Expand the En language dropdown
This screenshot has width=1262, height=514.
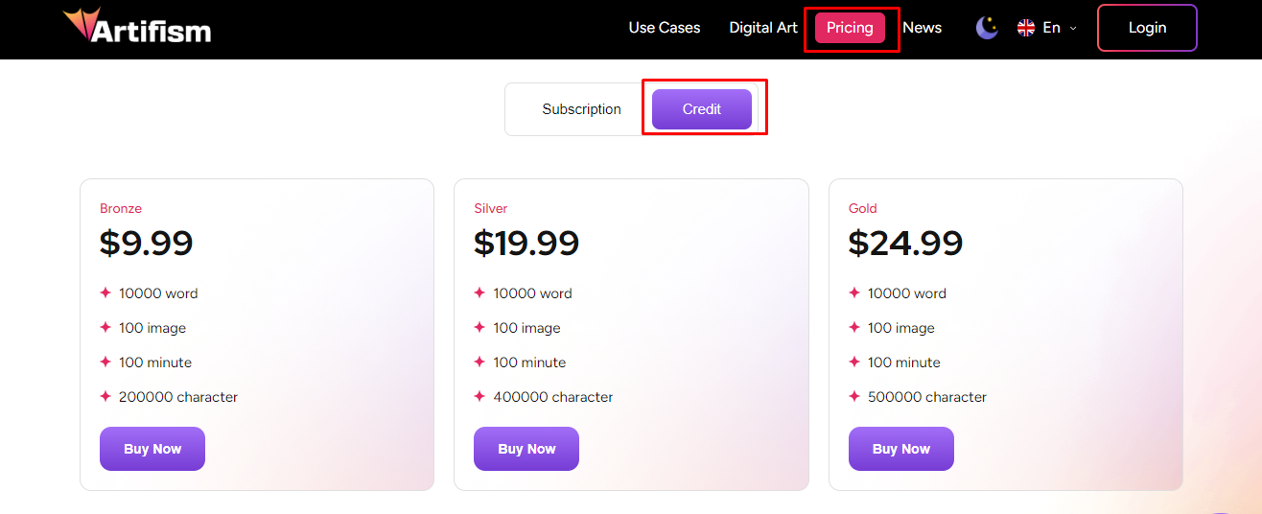pos(1073,29)
